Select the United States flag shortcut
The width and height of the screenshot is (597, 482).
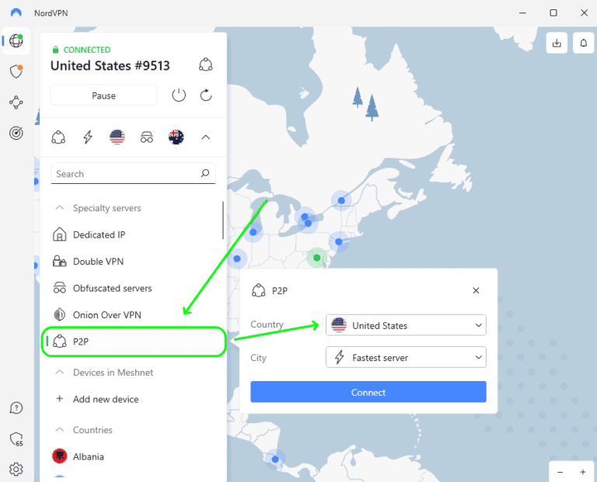[x=117, y=137]
